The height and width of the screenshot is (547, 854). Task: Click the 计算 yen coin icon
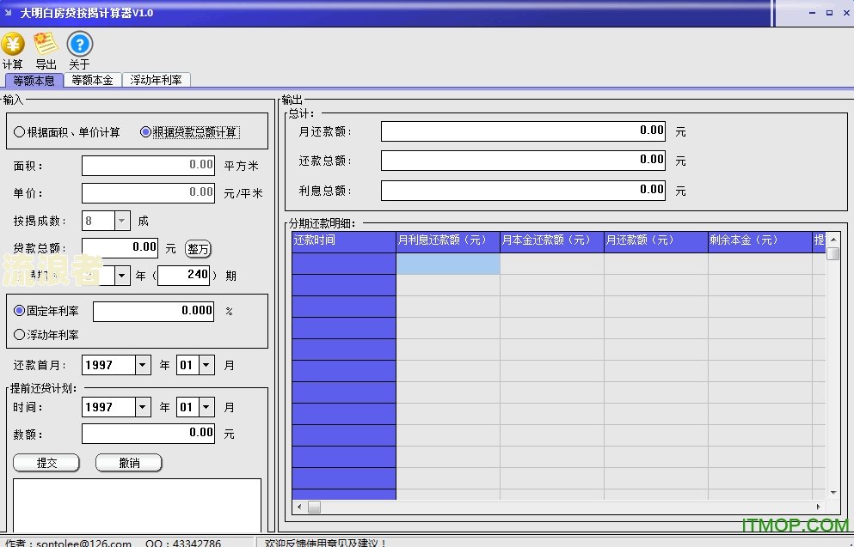[x=13, y=44]
